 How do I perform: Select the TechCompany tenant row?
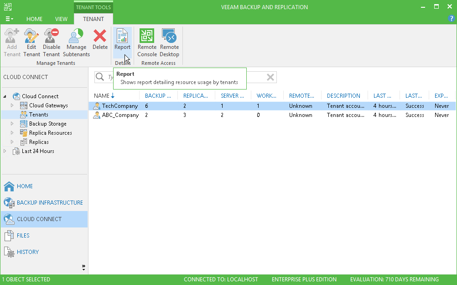coord(272,106)
